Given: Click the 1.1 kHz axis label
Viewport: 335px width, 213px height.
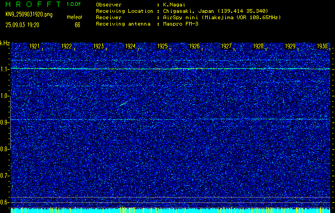Looking at the screenshot, I should [x=5, y=69].
